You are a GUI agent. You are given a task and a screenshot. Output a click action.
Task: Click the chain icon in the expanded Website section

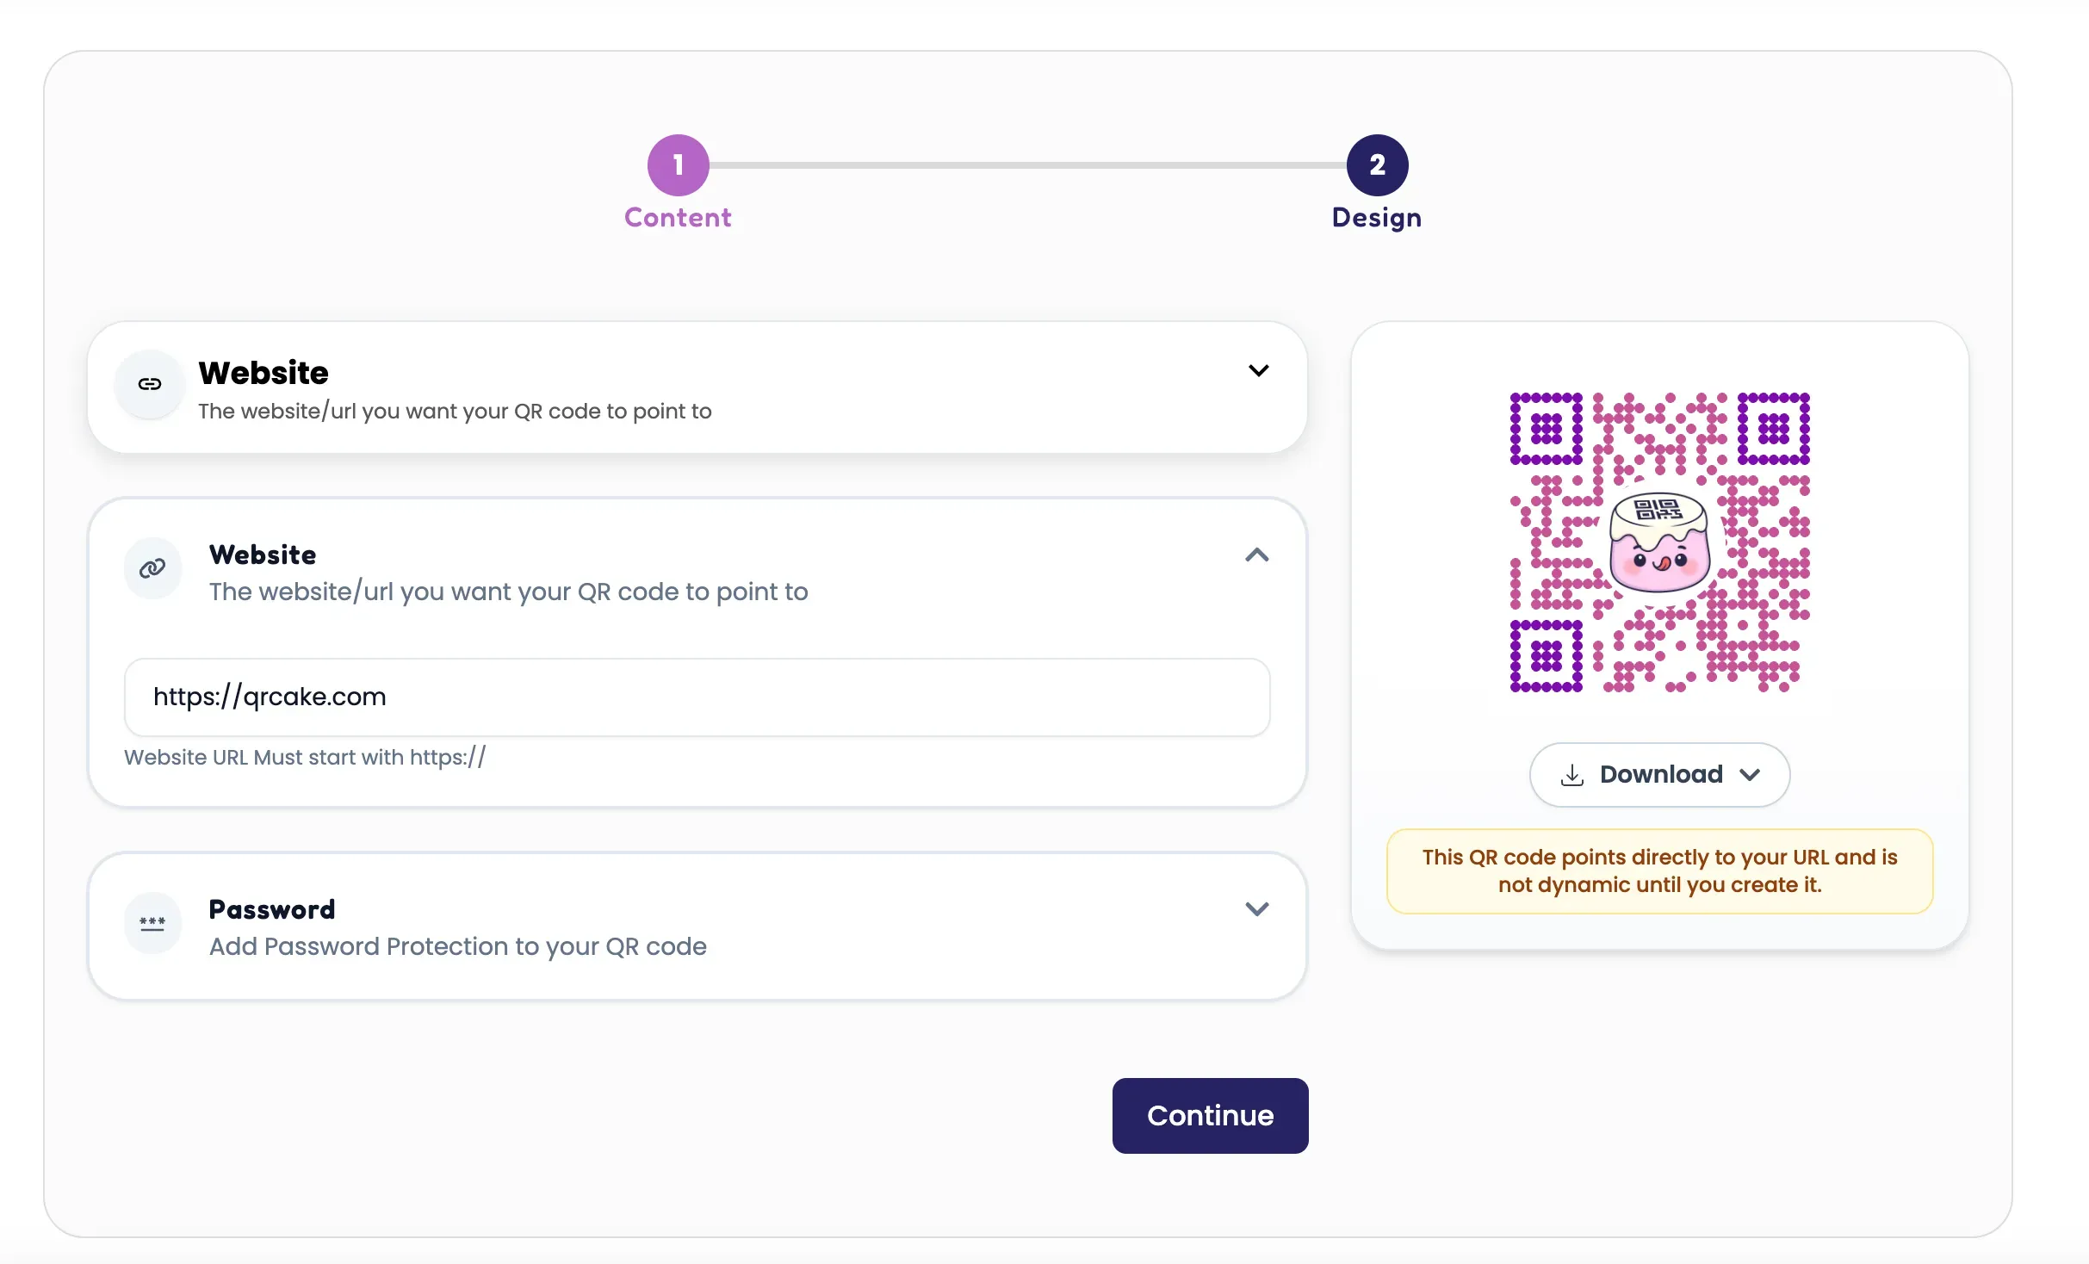tap(152, 568)
